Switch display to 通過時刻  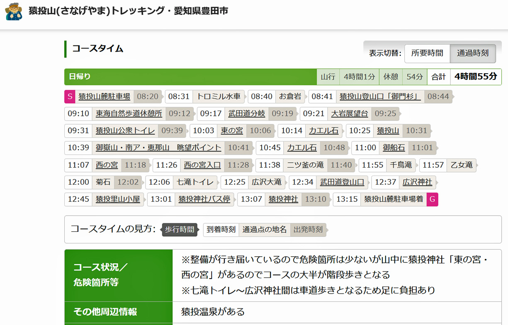473,53
